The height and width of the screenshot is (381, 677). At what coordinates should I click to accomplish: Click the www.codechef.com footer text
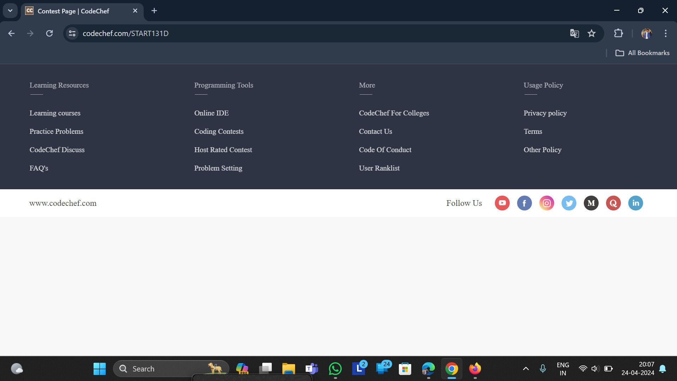pos(63,203)
